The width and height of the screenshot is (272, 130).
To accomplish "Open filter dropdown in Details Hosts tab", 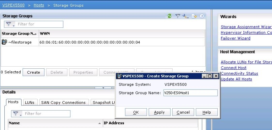I will [x=17, y=114].
